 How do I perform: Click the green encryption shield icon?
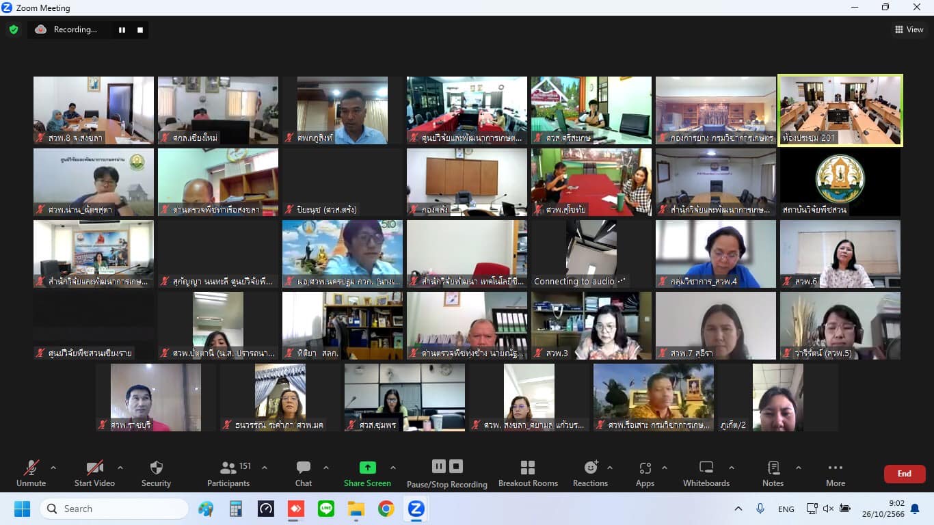(14, 29)
